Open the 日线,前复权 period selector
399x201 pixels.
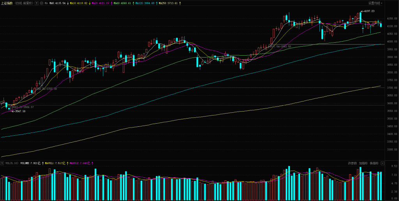(x=23, y=3)
